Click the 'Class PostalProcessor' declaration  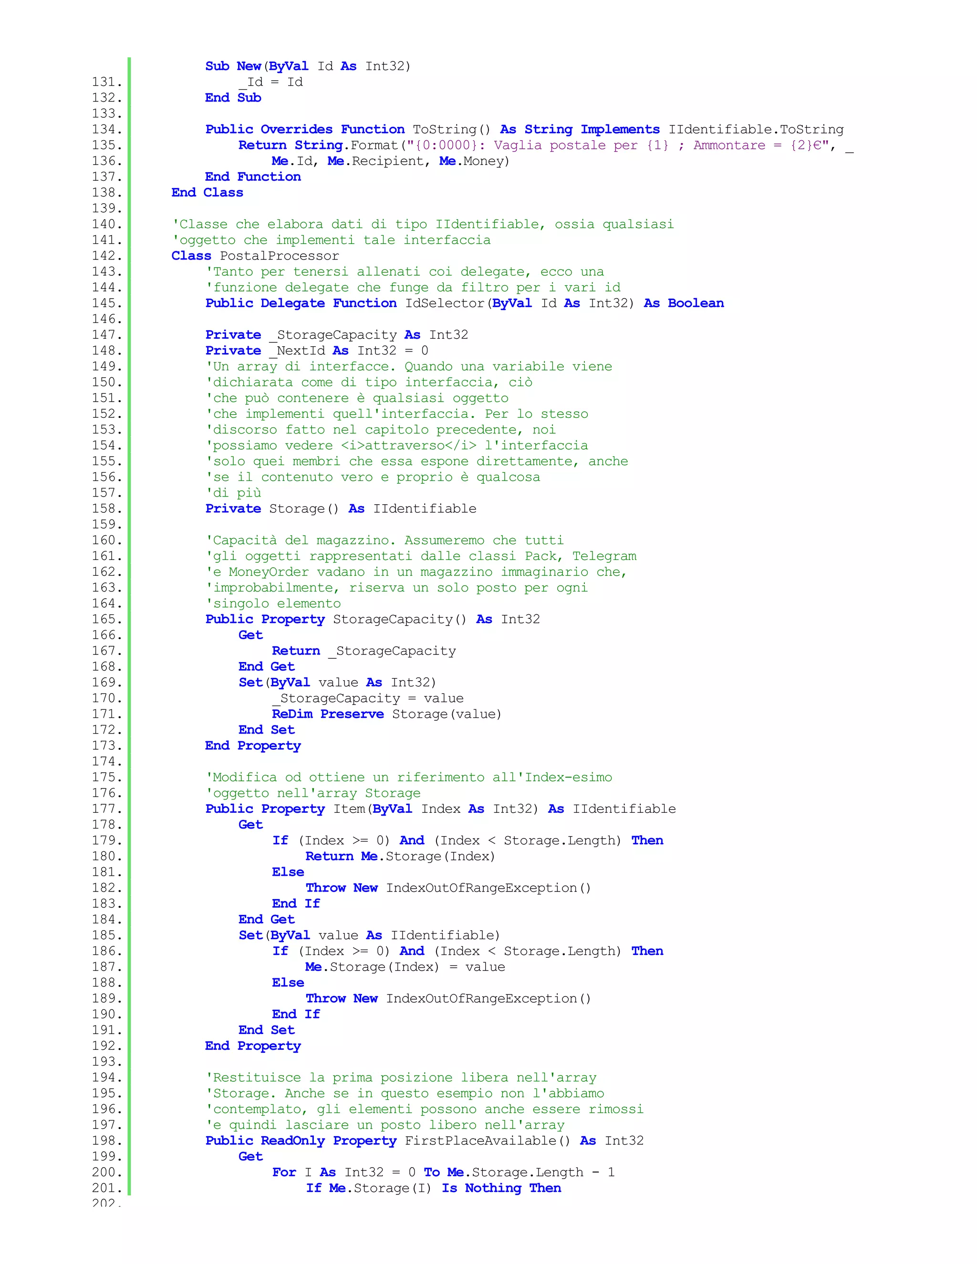(x=255, y=255)
